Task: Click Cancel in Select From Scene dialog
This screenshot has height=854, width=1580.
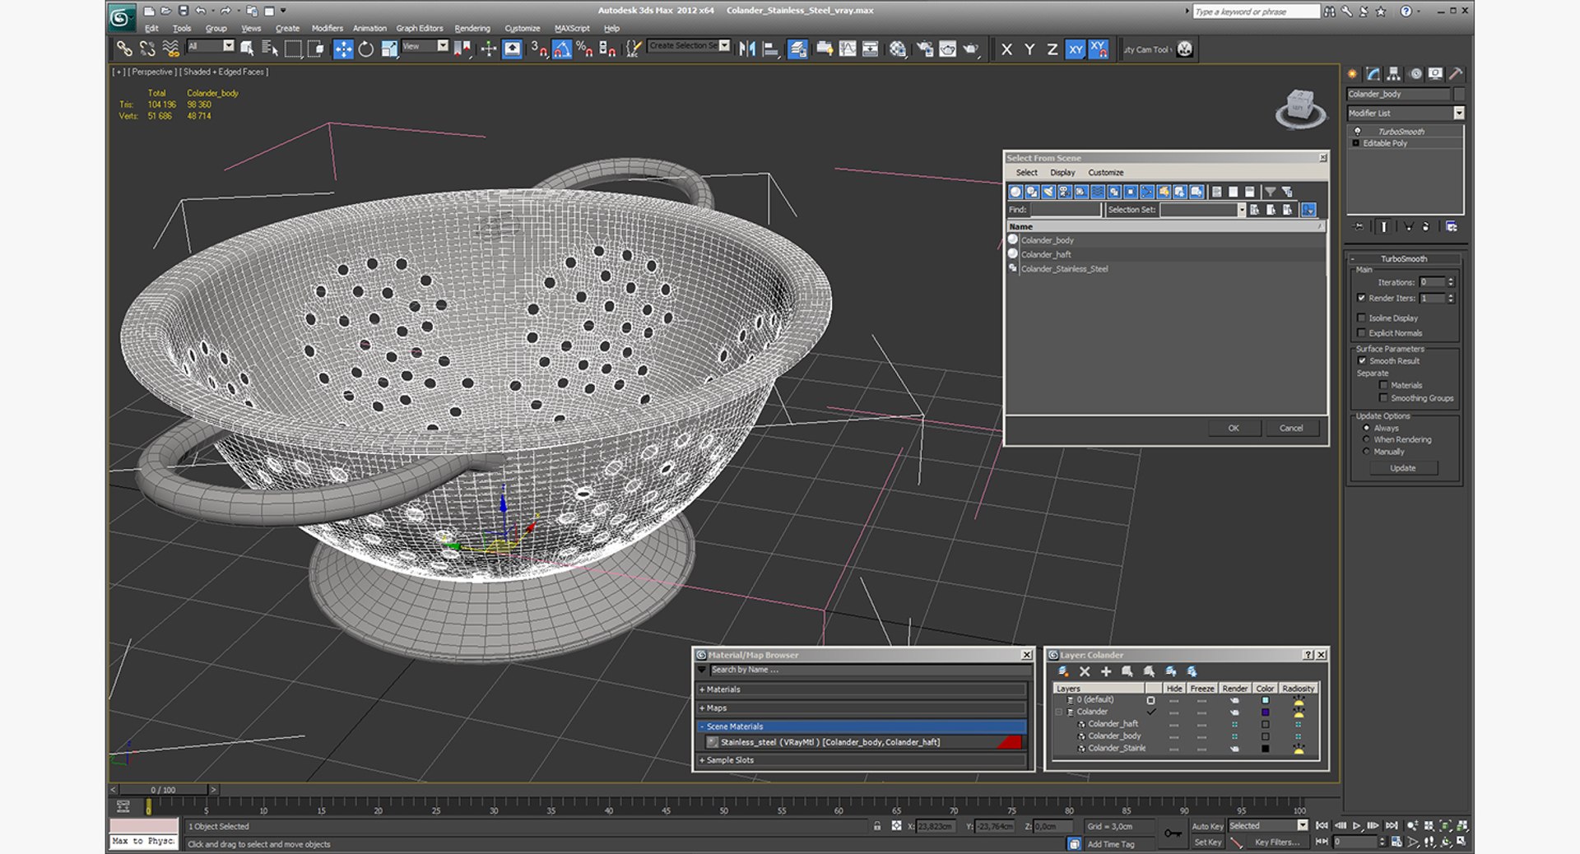Action: coord(1291,428)
